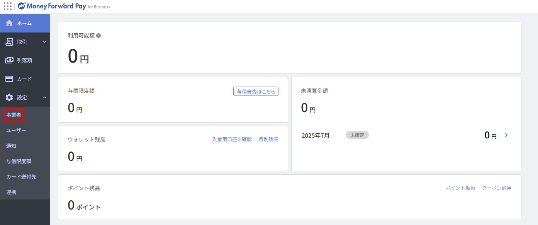Collapse the 設定 menu chevron
Image resolution: width=538 pixels, height=225 pixels.
click(x=44, y=97)
